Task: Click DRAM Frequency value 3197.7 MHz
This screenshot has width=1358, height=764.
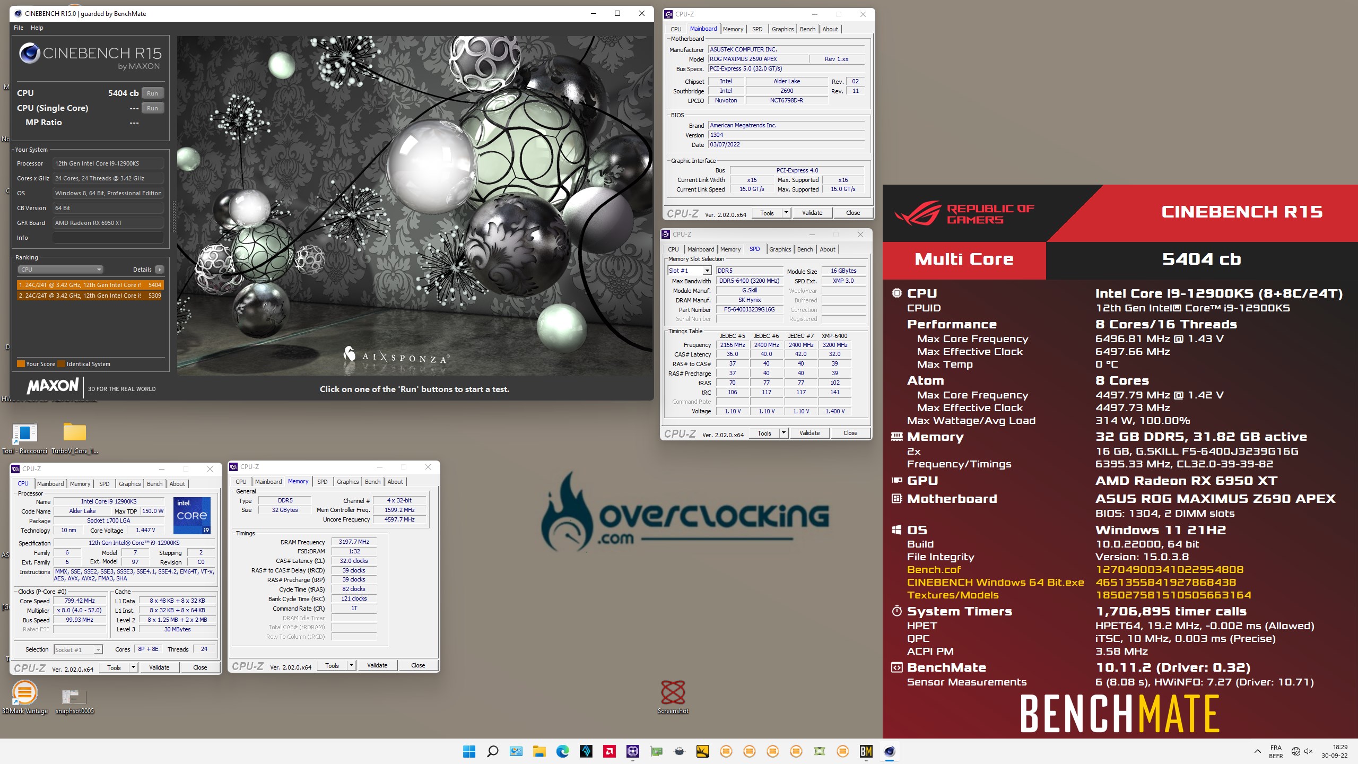Action: click(x=354, y=542)
